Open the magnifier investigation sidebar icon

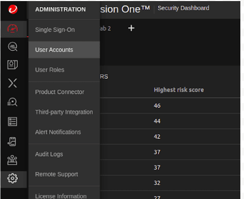coord(12,102)
